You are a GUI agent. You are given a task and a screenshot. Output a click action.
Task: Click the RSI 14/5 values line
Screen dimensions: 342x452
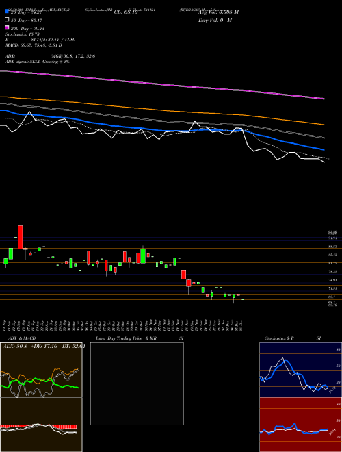pos(40,40)
